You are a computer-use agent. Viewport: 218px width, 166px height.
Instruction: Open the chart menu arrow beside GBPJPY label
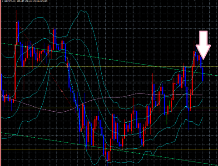pyautogui.click(x=3, y=1)
